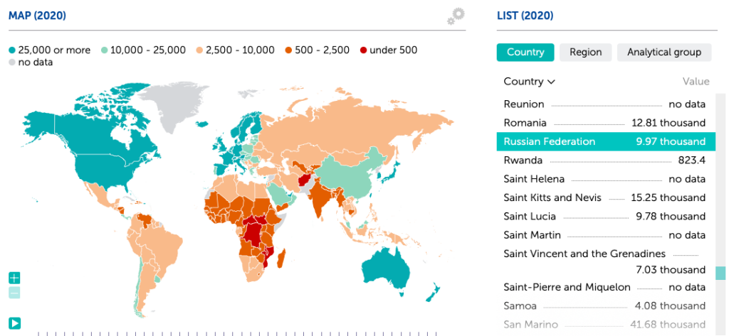Switch to the Region tab
Screen dimensions: 729x336
click(585, 52)
